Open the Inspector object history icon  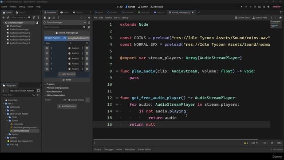click(x=89, y=18)
